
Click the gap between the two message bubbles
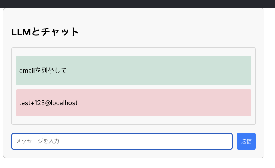134,87
